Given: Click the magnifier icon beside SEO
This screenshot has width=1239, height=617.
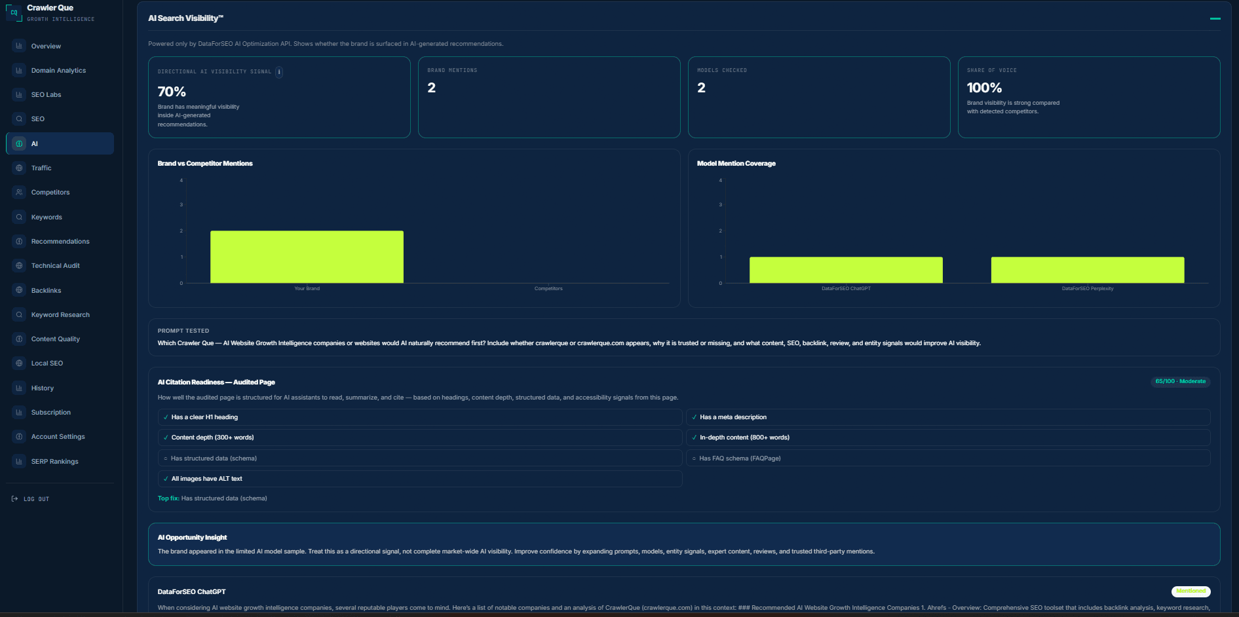Looking at the screenshot, I should point(19,119).
